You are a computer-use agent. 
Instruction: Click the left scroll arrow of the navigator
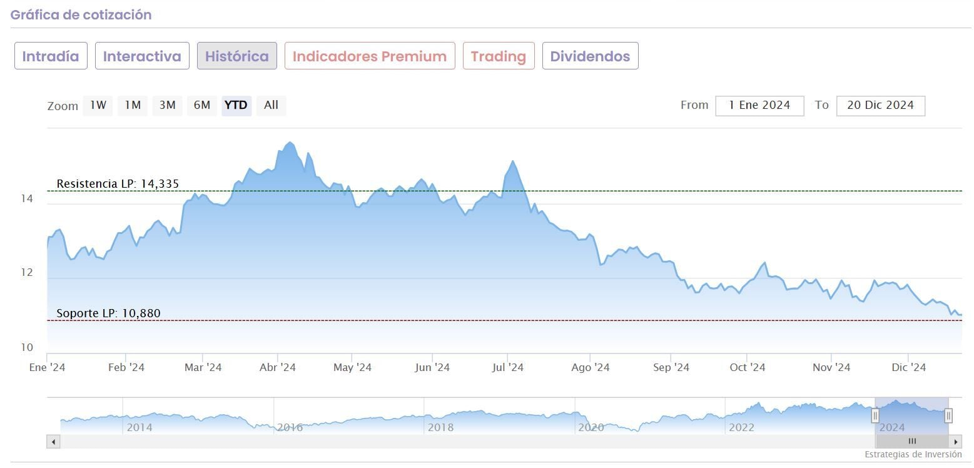[x=54, y=442]
